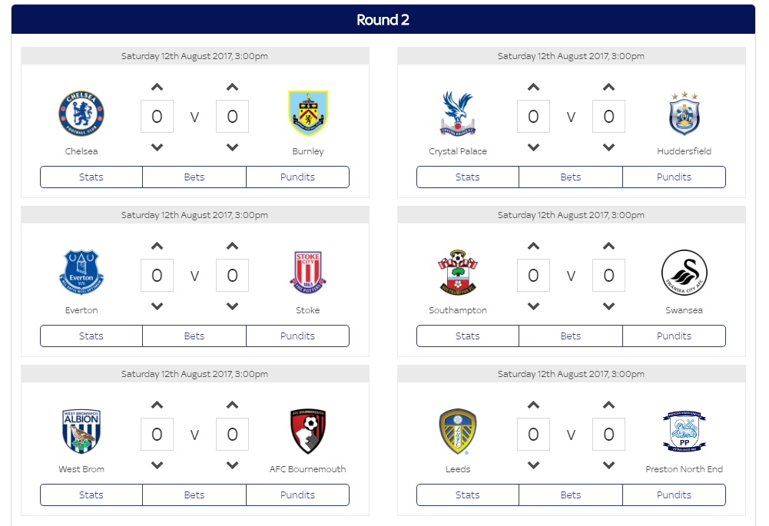Open Pundits tab for Everton v Stoke
The width and height of the screenshot is (769, 526).
[298, 336]
